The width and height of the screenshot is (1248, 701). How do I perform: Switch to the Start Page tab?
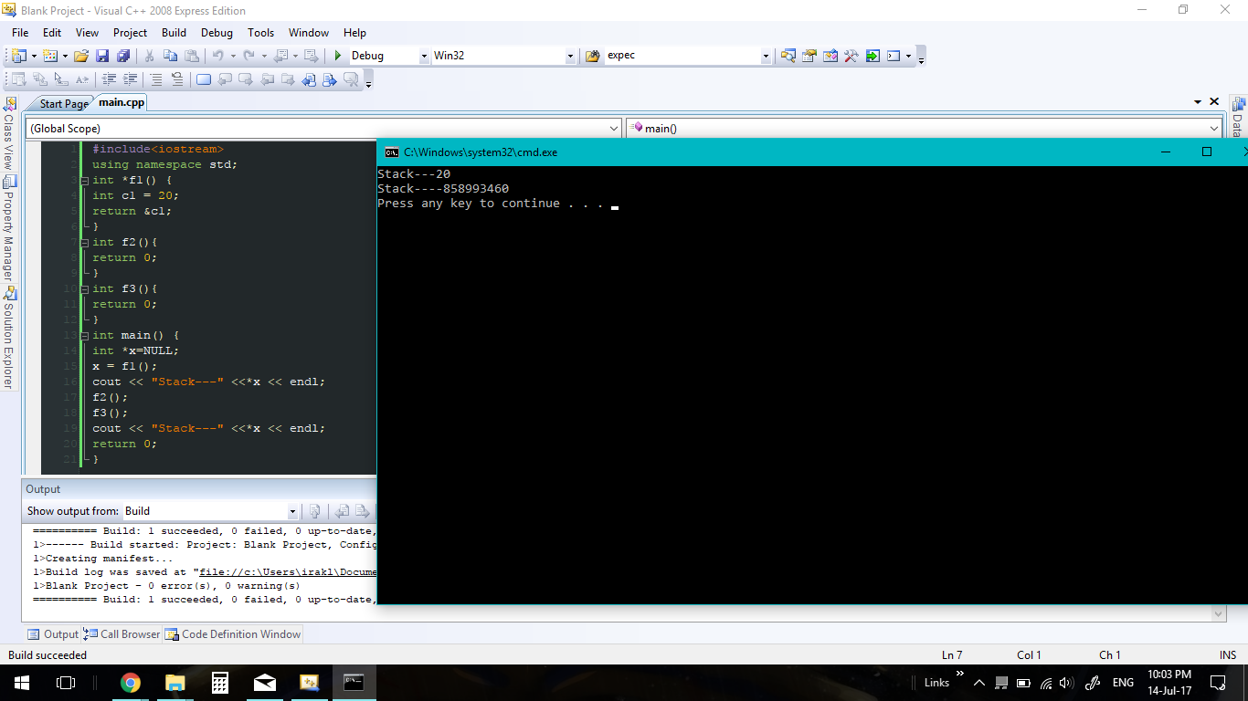coord(64,104)
